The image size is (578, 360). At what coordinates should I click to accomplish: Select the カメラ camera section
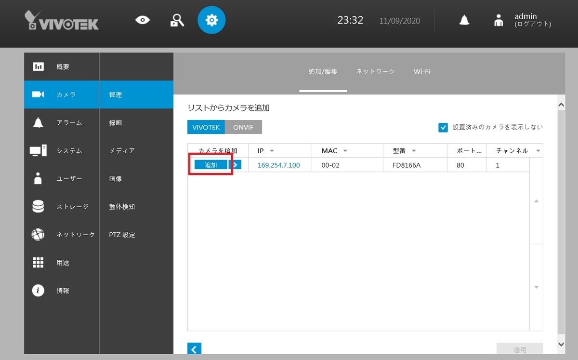(x=62, y=94)
